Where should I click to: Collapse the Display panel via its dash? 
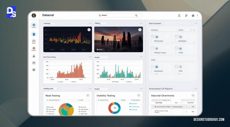(141, 23)
